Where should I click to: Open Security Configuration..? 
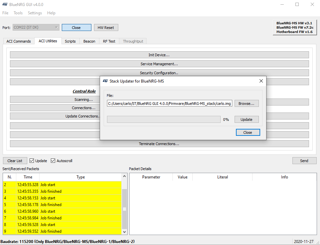pos(159,73)
